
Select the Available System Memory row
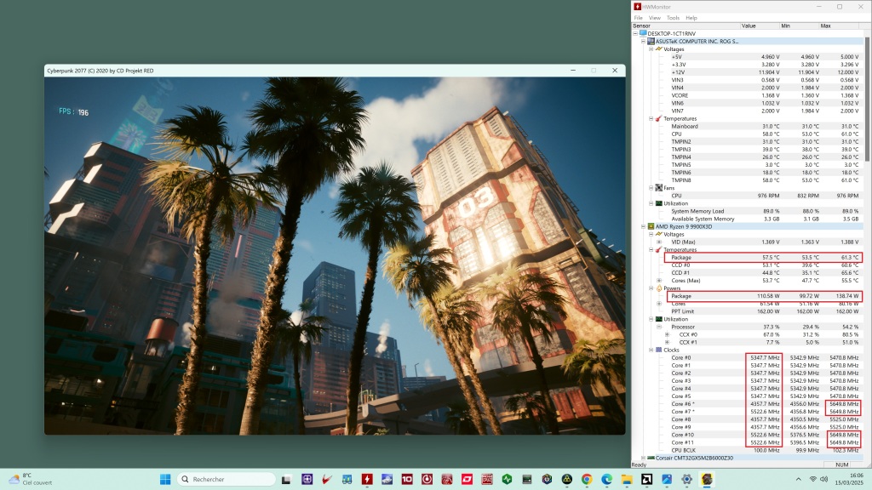(765, 219)
